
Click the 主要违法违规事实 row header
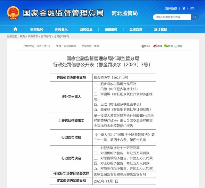click(x=71, y=121)
